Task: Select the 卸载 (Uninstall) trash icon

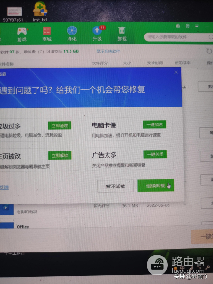Action: point(122,34)
